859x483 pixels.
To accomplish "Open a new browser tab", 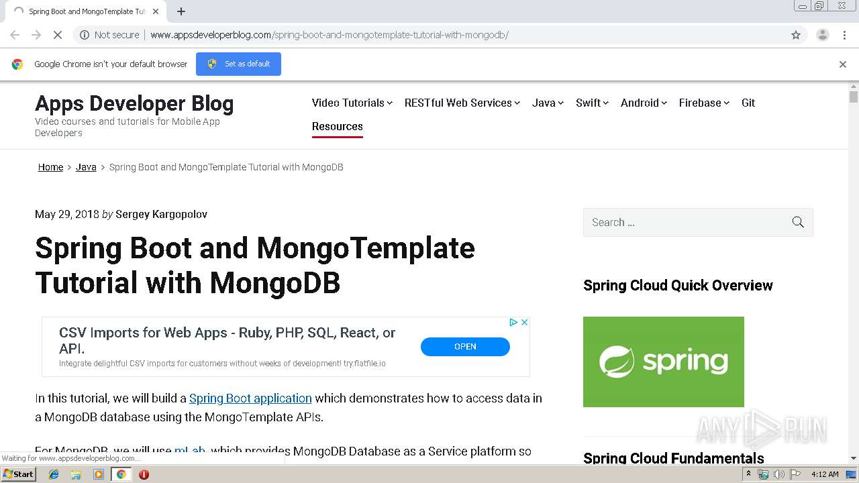I will [181, 11].
